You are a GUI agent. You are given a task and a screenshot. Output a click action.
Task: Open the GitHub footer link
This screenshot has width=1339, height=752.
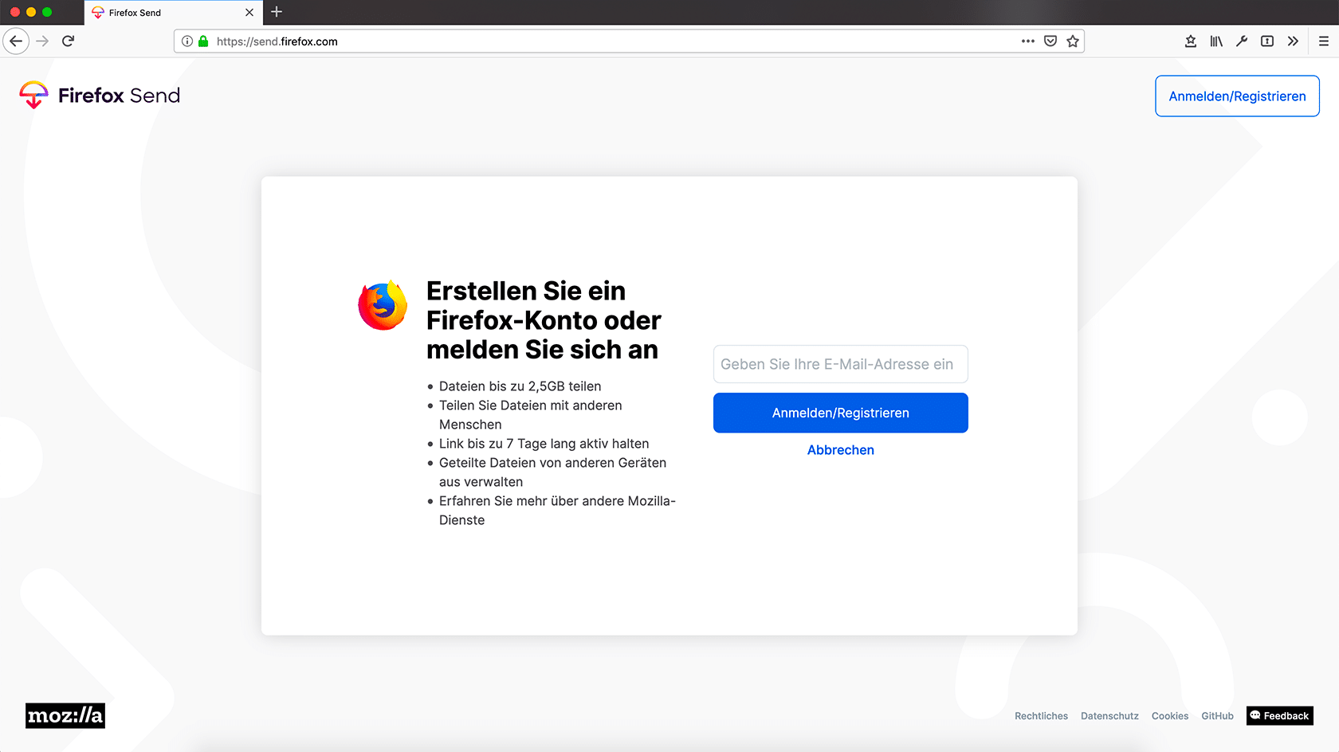pyautogui.click(x=1217, y=716)
